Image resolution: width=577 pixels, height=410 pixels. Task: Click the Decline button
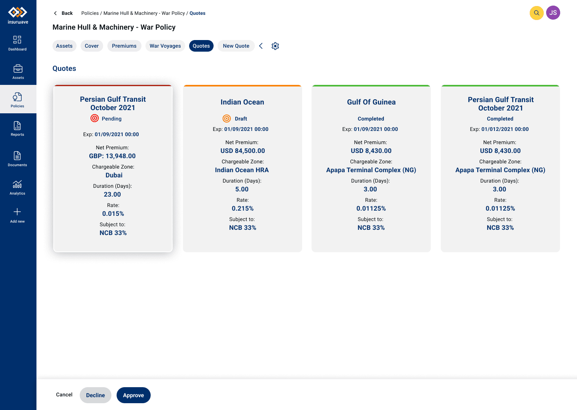(x=95, y=395)
